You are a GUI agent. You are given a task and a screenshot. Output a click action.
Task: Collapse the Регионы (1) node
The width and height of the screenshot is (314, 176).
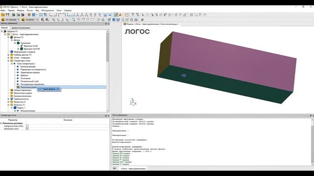8,105
